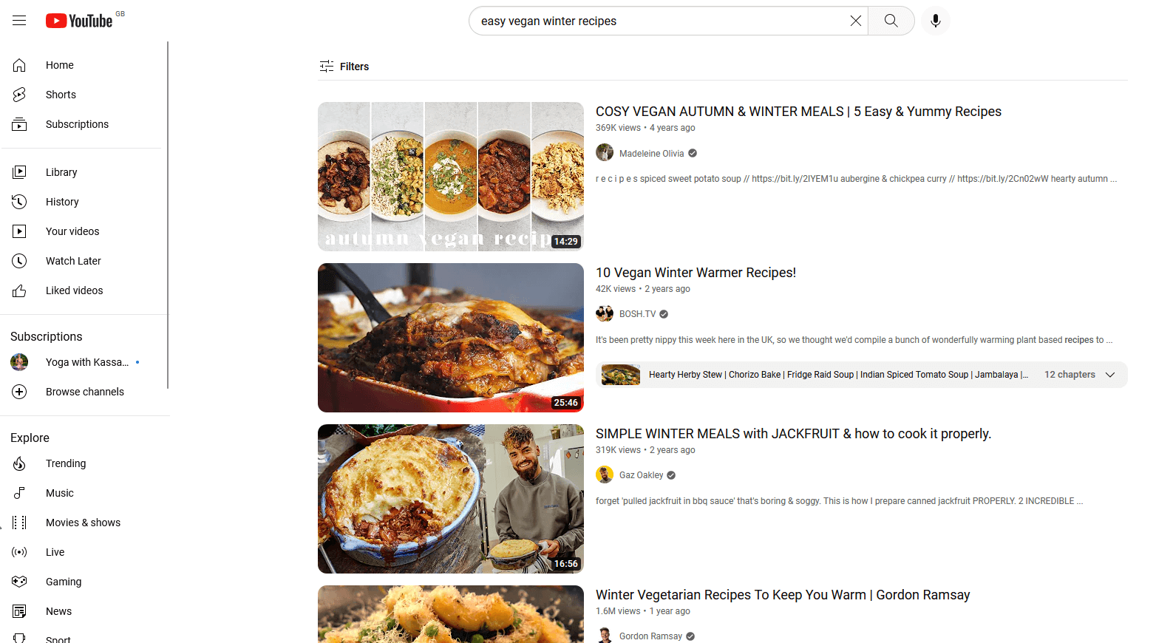
Task: Click Browse channels plus icon
Action: tap(19, 392)
